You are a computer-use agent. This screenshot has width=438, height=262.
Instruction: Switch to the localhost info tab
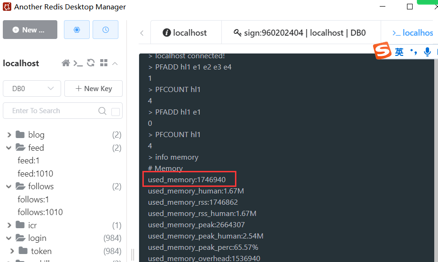[x=185, y=33]
